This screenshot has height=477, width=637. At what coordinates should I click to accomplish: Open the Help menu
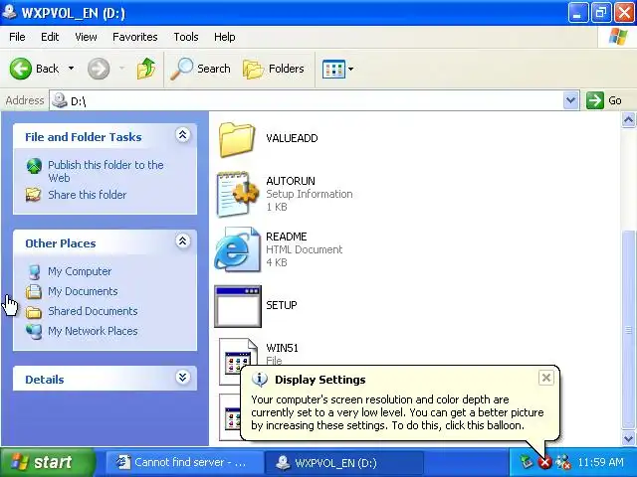click(225, 37)
